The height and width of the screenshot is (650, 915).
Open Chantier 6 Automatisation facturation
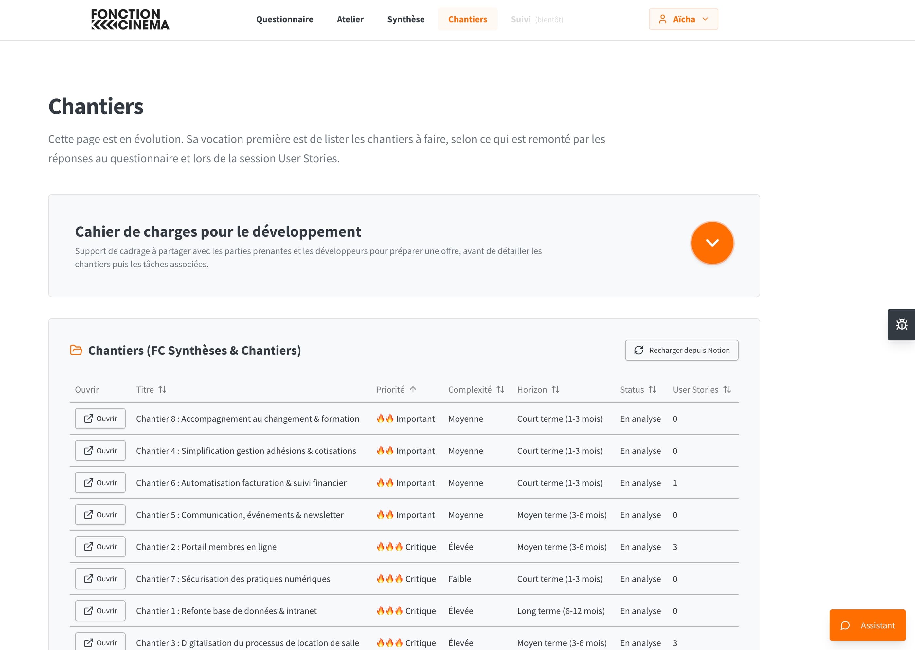click(x=100, y=483)
